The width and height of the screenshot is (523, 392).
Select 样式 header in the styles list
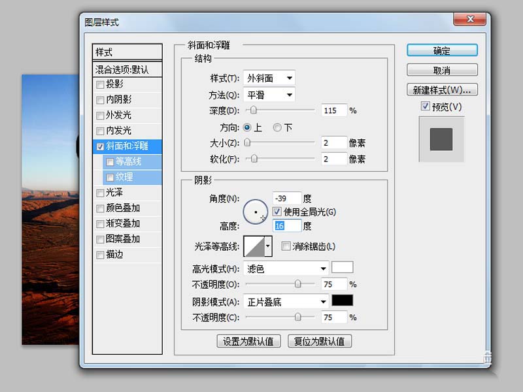pos(127,52)
